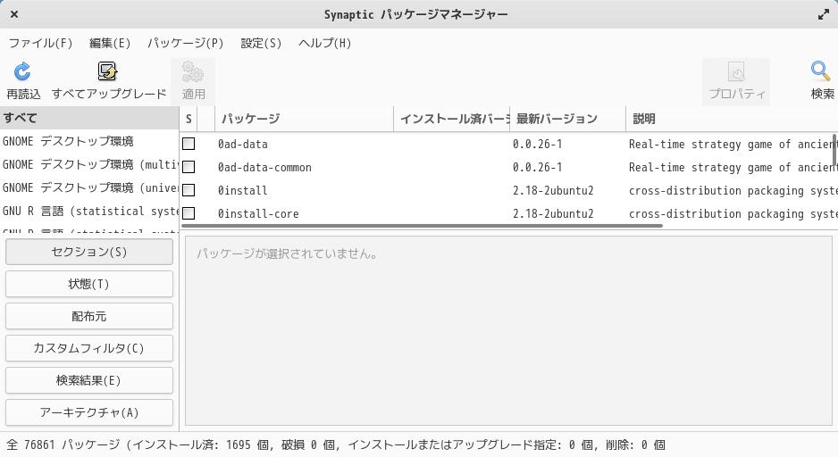Click the 状態(T) filter button
This screenshot has height=457, width=838.
[89, 284]
